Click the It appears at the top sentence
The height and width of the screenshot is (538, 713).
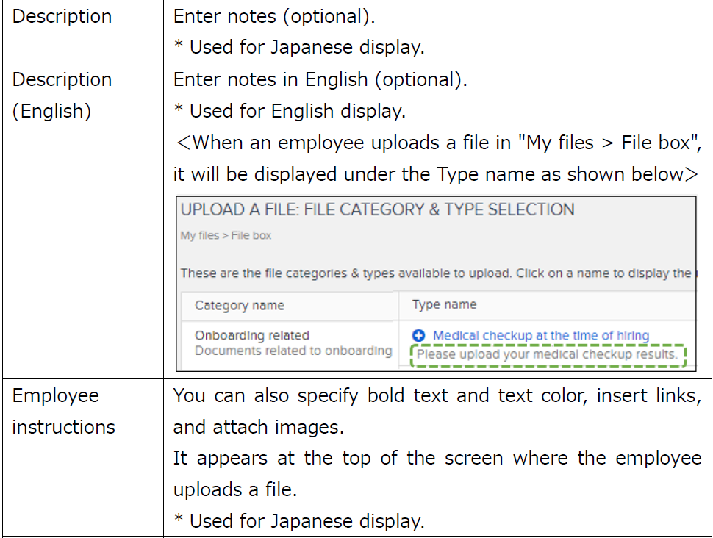[437, 459]
